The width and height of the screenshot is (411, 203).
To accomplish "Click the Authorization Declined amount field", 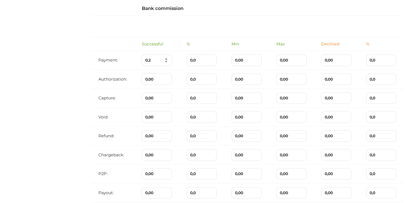I will pyautogui.click(x=336, y=79).
